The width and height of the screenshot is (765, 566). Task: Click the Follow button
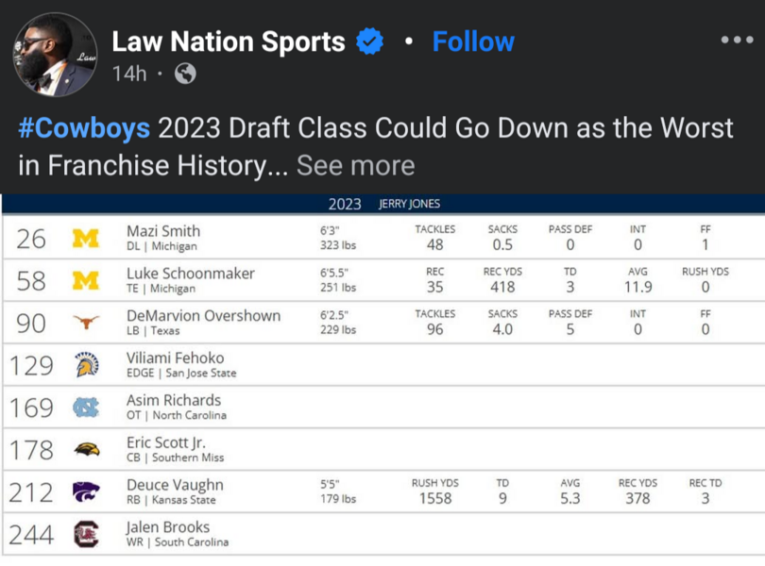point(472,42)
